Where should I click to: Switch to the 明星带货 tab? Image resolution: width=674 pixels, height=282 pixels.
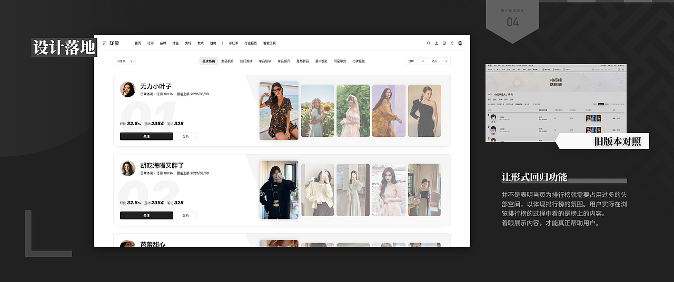340,61
